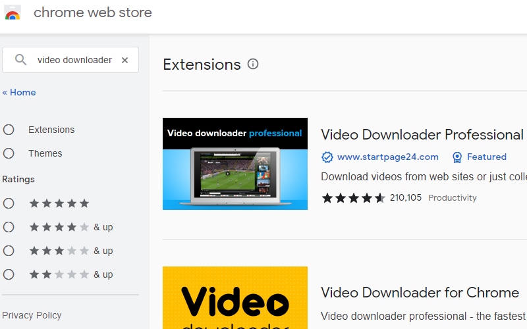Clear search with the X icon
This screenshot has height=329, width=527.
tap(125, 60)
